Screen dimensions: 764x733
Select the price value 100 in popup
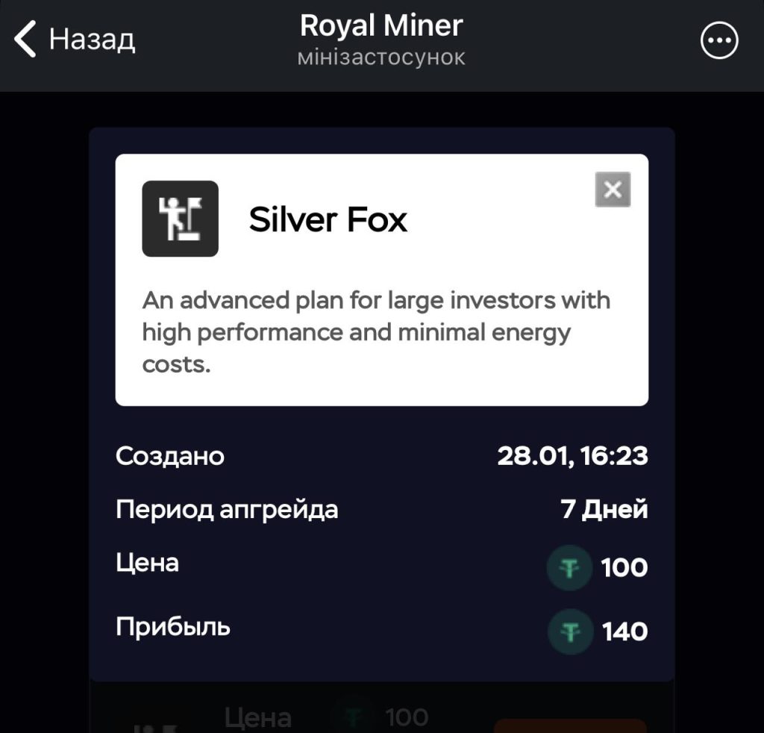(x=624, y=568)
